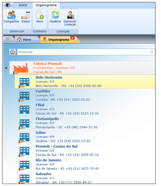
Task: Open Gerenciar Licenças
Action: [70, 18]
